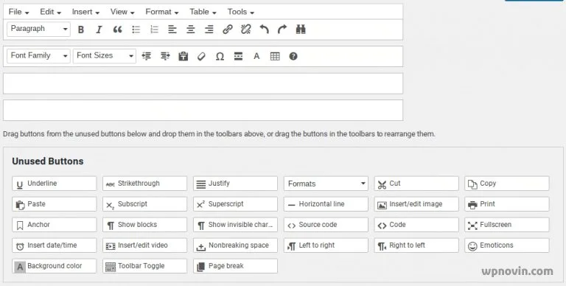
Task: Click the Help question mark icon
Action: point(293,56)
